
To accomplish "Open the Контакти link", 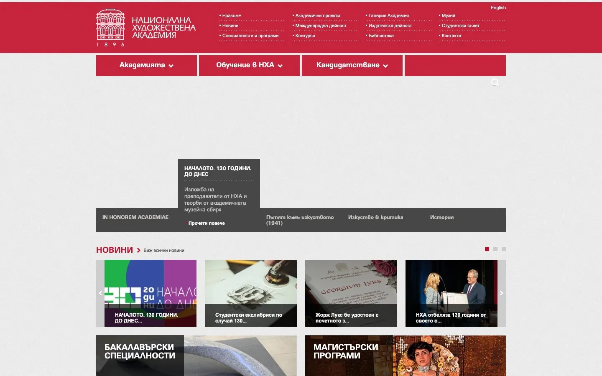I will 451,36.
